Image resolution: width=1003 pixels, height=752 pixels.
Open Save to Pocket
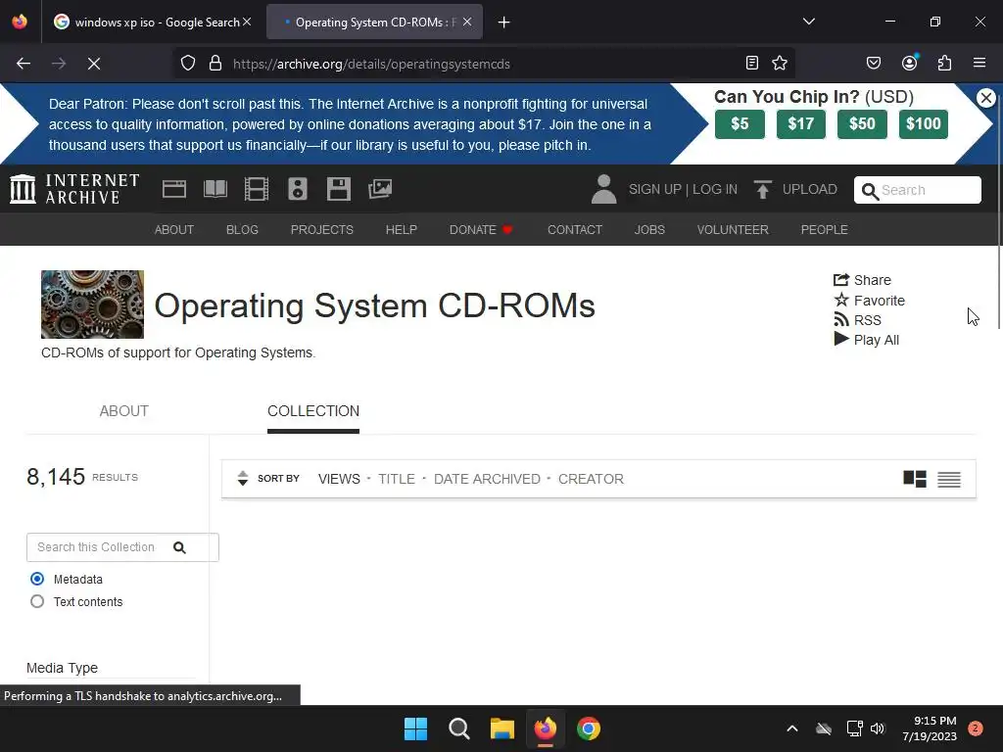873,64
